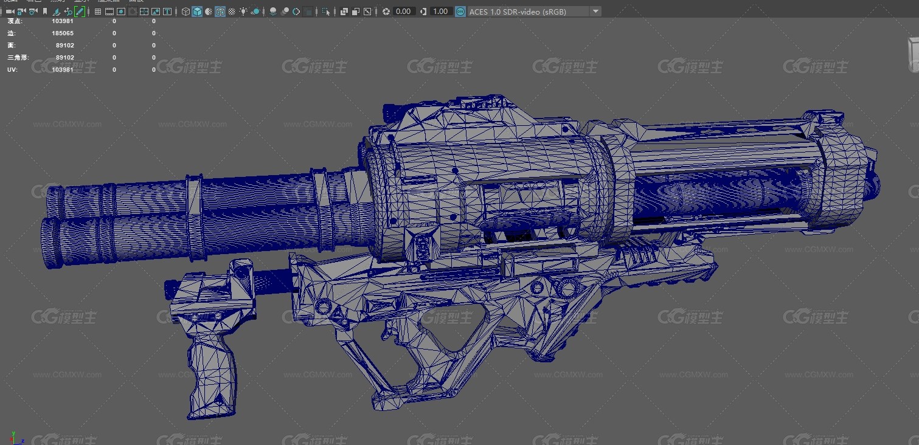
Task: Click the Image Plane icon
Action: click(57, 12)
